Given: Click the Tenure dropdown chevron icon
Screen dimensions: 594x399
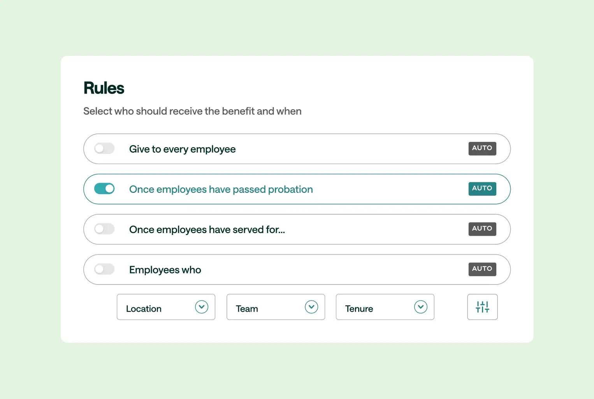Looking at the screenshot, I should point(420,307).
